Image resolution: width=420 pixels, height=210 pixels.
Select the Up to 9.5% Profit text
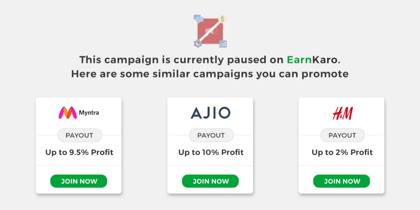pyautogui.click(x=79, y=153)
